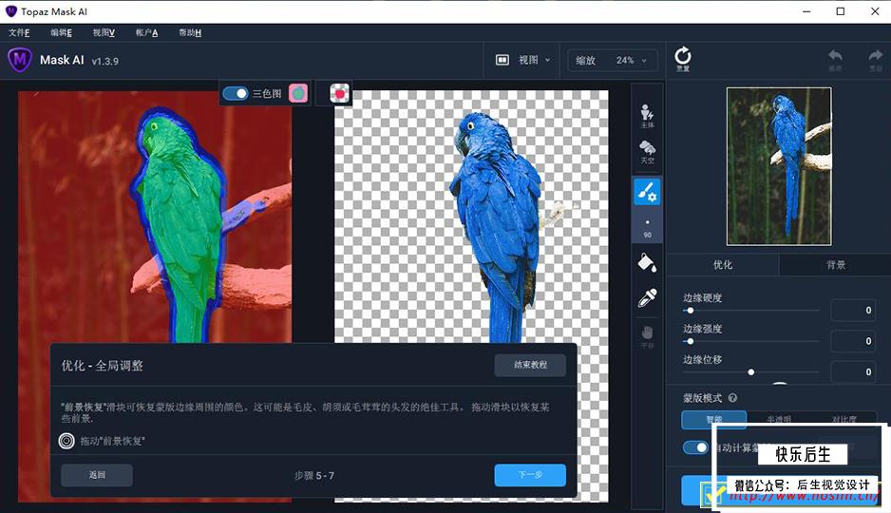Select the 主体 subject detection tool
Viewport: 891px width, 513px height.
point(647,117)
